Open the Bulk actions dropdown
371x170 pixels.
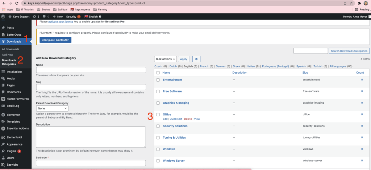pos(165,59)
